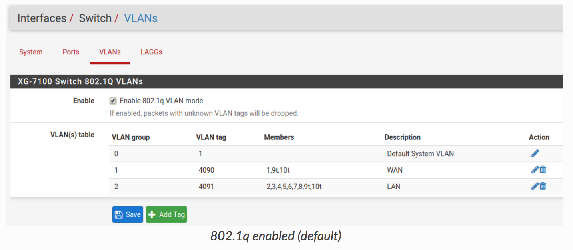Edit the WAN VLAN 4090 entry

tap(535, 170)
